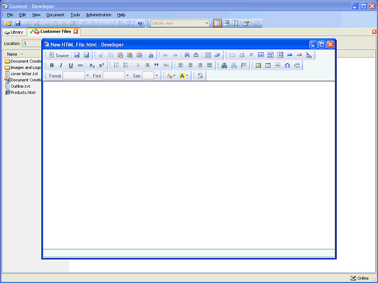The width and height of the screenshot is (378, 283).
Task: Click the blockquote quotation marks icon
Action: pos(156,65)
